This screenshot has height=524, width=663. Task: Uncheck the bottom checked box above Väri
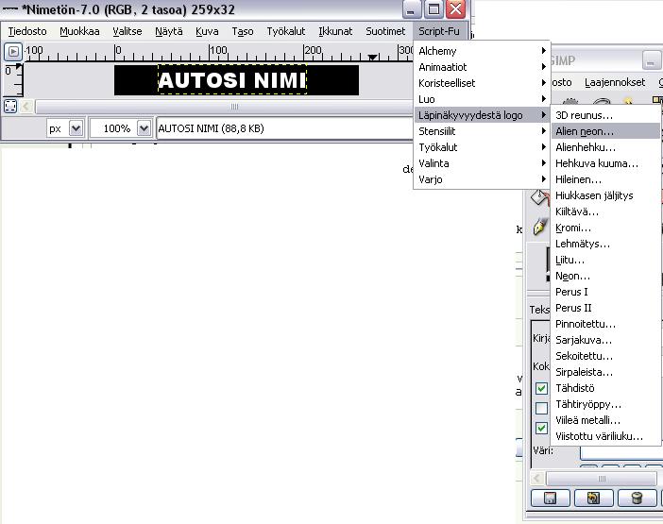(x=542, y=429)
